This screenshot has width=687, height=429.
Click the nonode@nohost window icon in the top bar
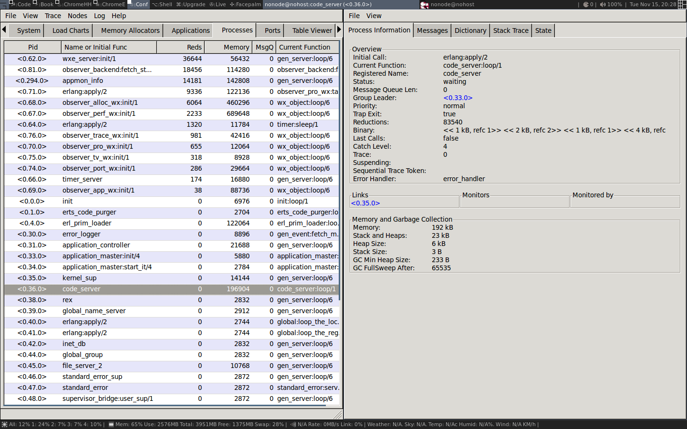pos(425,4)
